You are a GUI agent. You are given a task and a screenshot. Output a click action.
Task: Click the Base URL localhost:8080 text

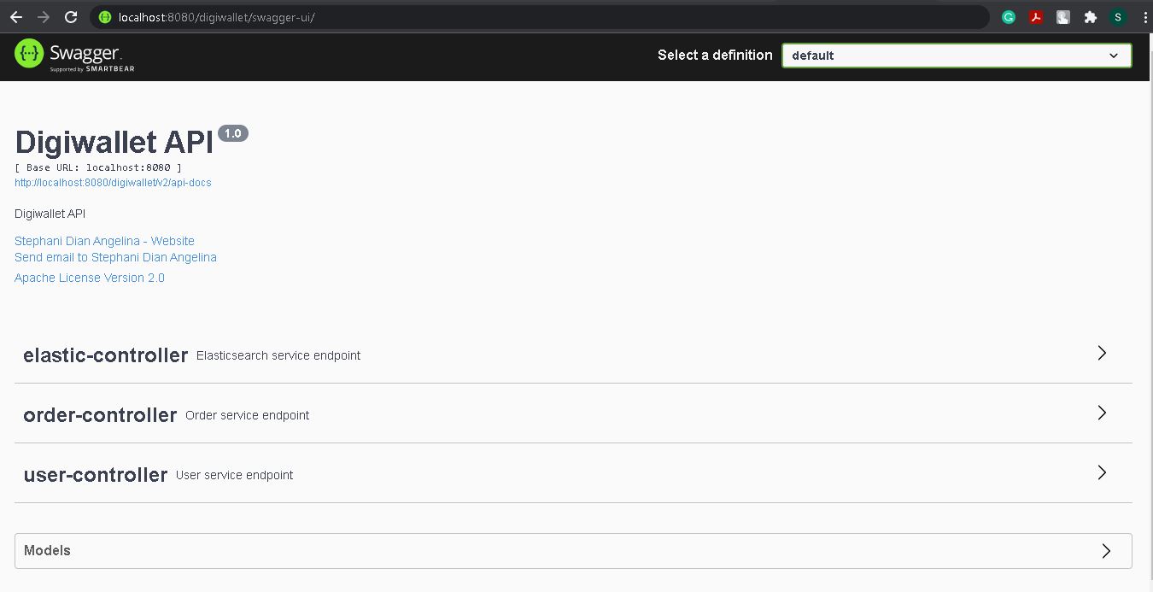tap(98, 167)
